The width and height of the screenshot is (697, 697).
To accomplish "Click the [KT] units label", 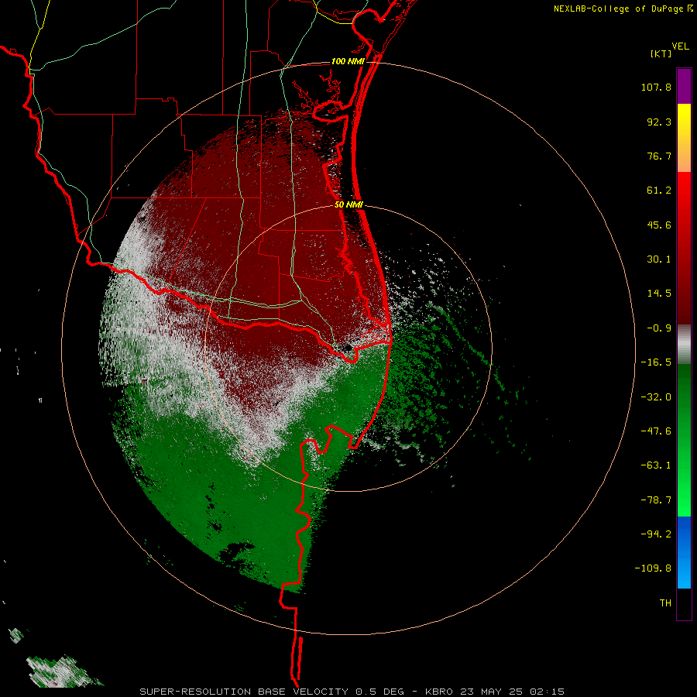I will coord(661,53).
